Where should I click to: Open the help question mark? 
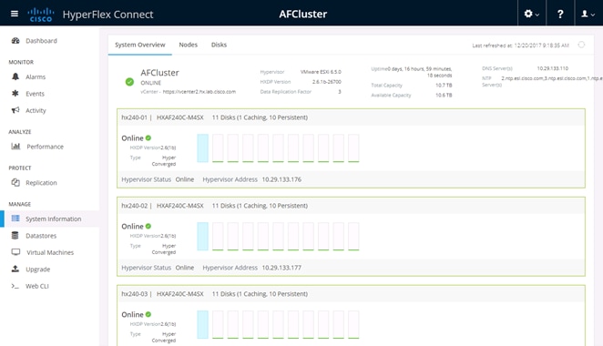coord(560,14)
